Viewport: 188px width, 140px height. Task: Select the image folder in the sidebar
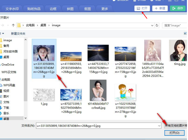click(7, 40)
